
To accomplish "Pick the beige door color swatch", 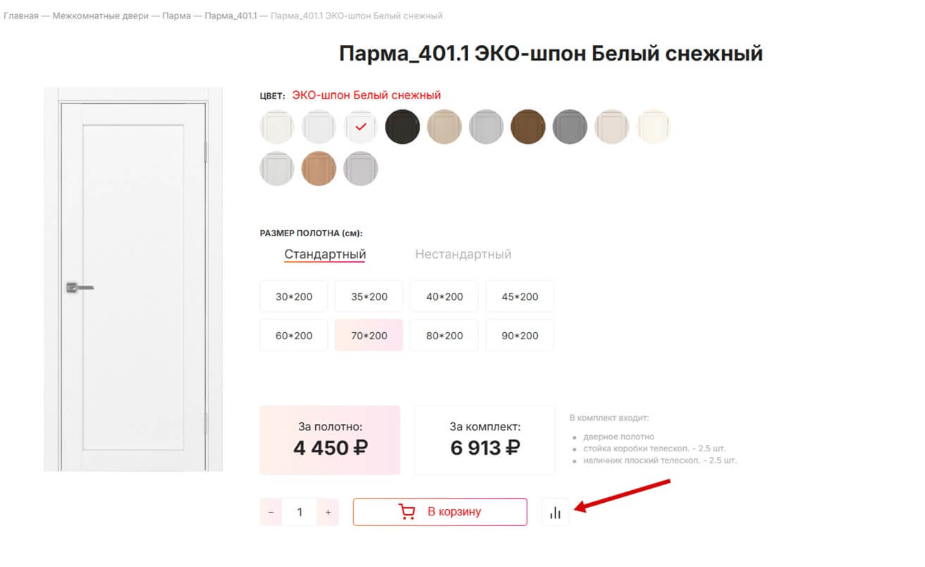I will click(x=444, y=127).
